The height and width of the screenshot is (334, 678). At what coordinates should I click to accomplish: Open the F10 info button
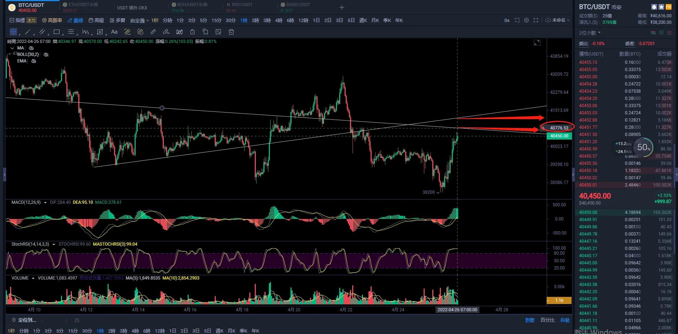[669, 7]
